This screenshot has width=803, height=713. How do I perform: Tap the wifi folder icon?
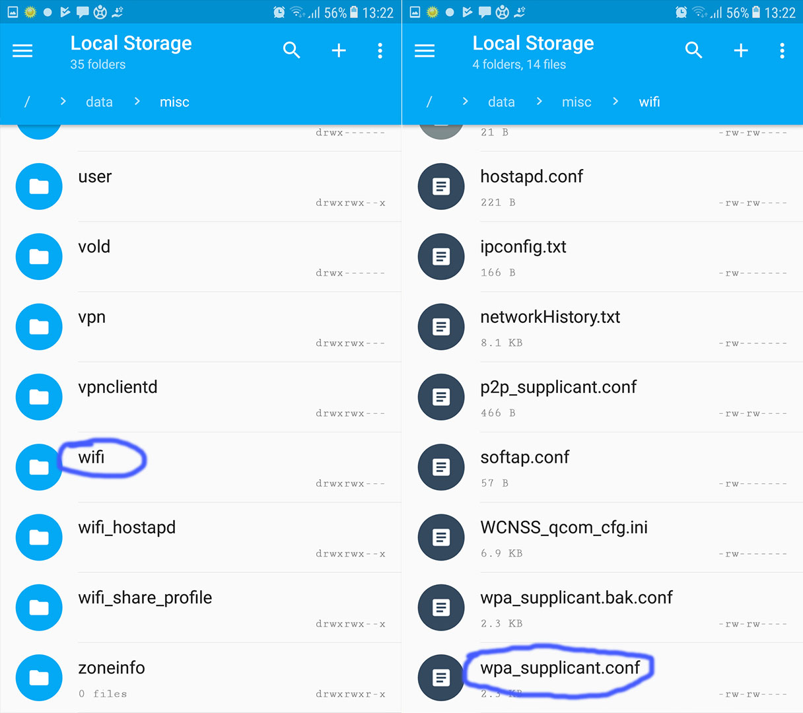point(39,467)
